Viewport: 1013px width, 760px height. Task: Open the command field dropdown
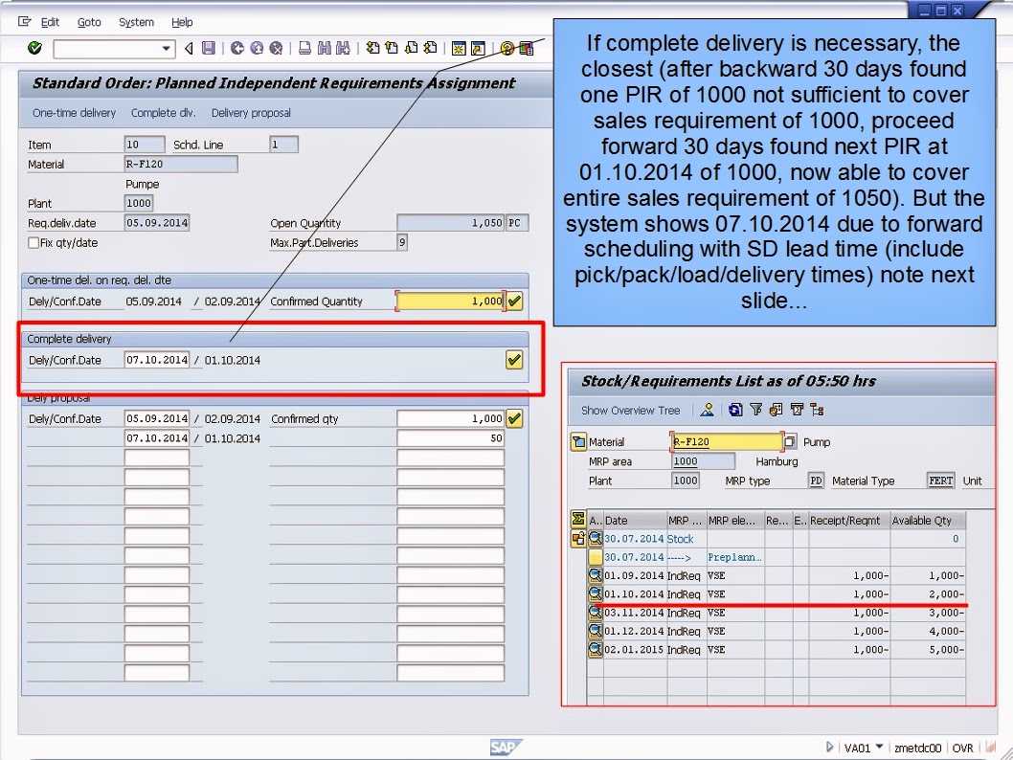click(166, 47)
